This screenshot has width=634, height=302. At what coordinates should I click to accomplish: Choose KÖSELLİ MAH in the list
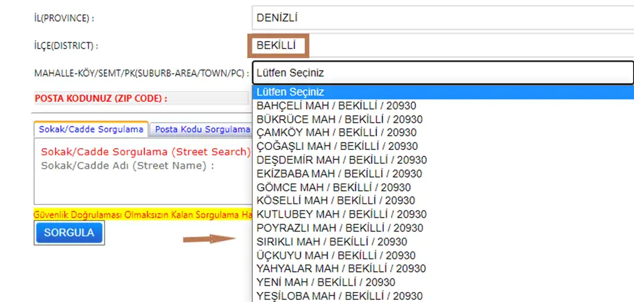[335, 200]
